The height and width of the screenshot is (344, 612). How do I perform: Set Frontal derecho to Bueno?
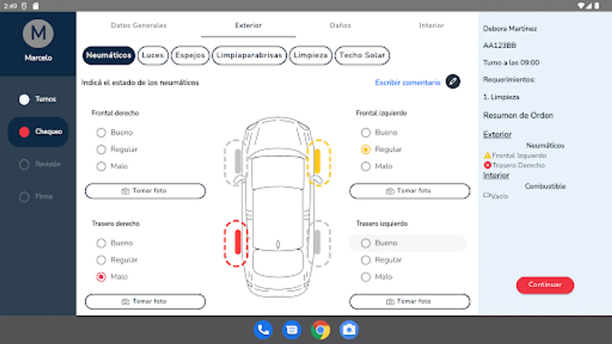click(101, 133)
